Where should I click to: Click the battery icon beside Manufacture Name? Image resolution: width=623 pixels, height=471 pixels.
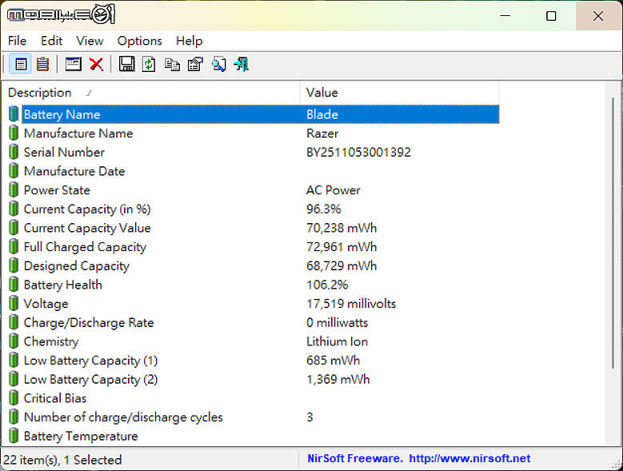click(14, 133)
